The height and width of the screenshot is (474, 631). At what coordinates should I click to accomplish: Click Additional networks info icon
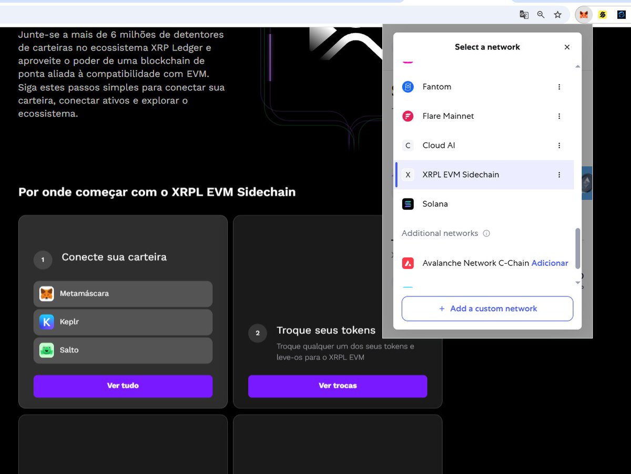pyautogui.click(x=486, y=233)
